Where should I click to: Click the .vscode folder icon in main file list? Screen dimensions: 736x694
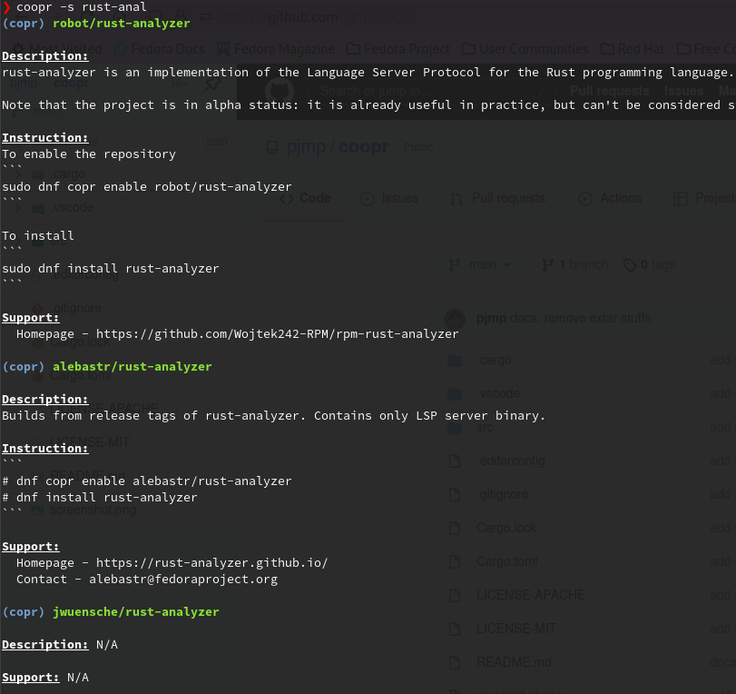pos(455,393)
